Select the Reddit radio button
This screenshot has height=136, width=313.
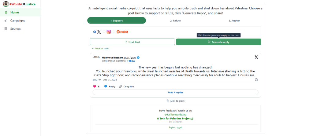point(114,32)
